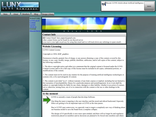The image size is (156, 117).
Task: Click the About LUNX banner image
Action: coord(84,23)
